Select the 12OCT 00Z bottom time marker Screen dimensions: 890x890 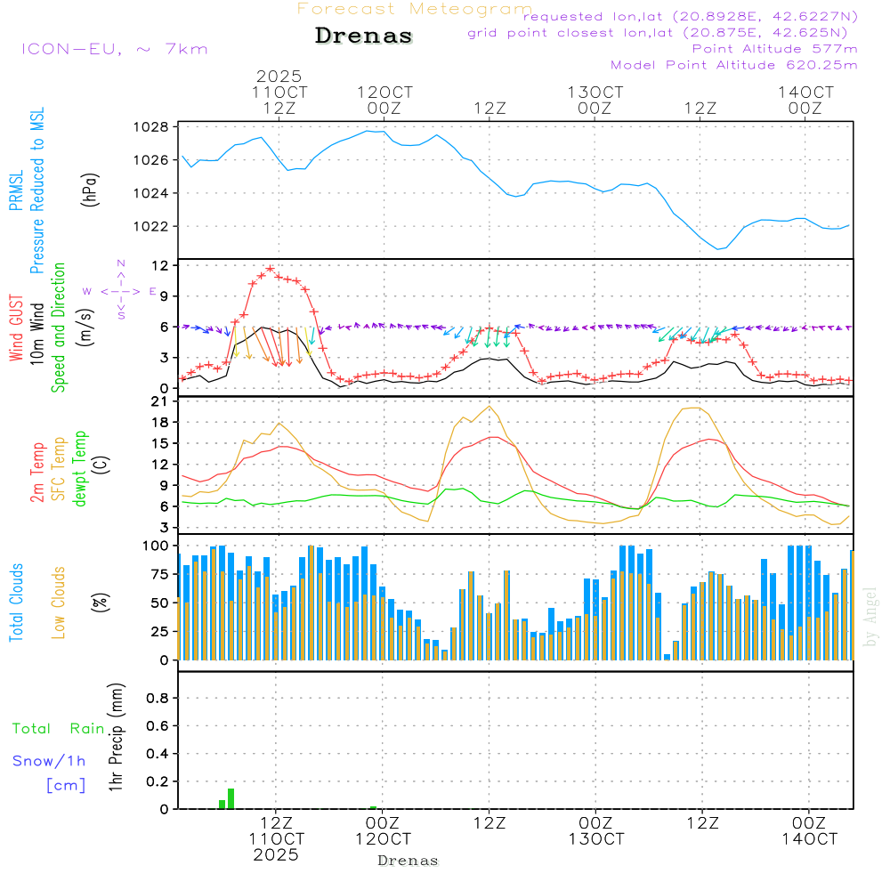[x=383, y=831]
